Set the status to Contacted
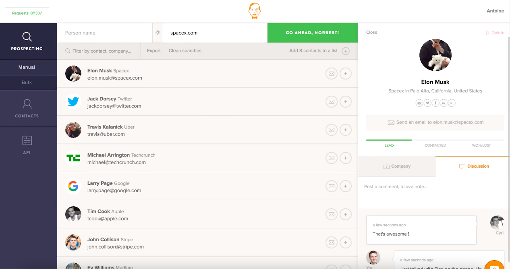 [x=435, y=146]
